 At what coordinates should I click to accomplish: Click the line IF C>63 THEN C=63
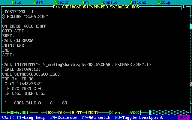25,93
